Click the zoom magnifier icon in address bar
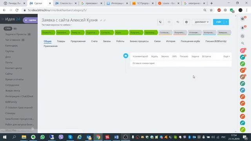Image resolution: width=251 pixels, height=141 pixels. click(x=205, y=10)
